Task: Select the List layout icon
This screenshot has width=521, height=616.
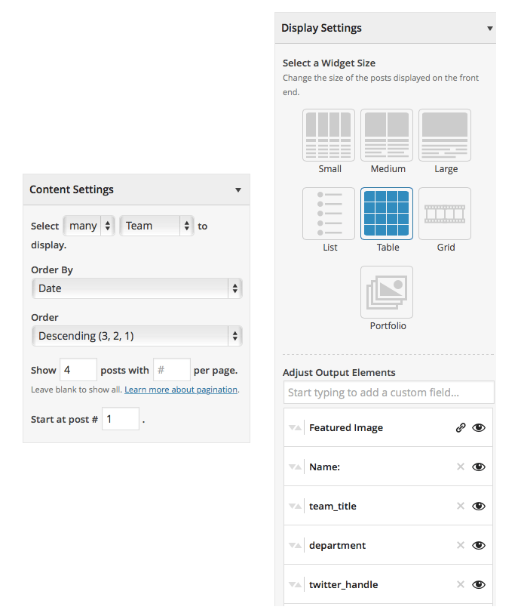Action: pos(329,214)
